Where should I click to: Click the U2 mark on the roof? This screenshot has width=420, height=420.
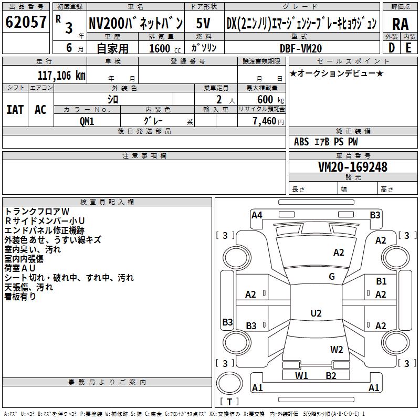316,313
